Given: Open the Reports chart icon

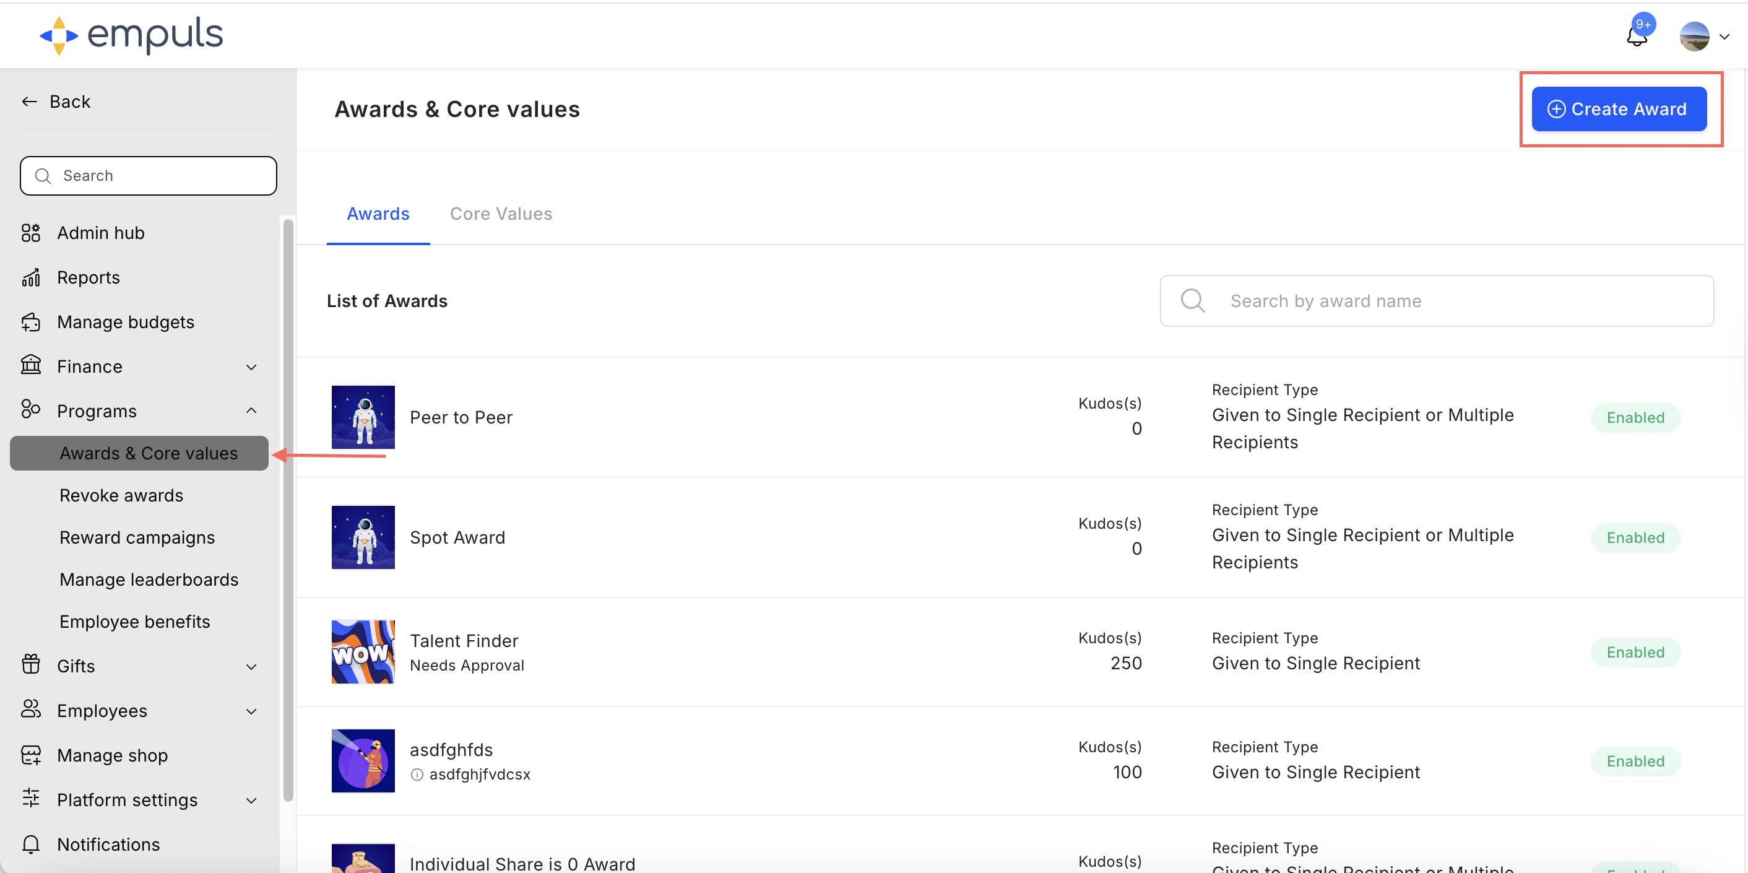Looking at the screenshot, I should 30,277.
